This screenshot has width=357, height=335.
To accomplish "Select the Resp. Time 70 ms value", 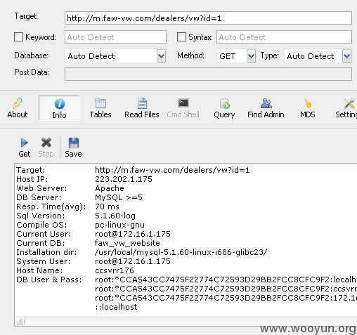I will click(107, 206).
